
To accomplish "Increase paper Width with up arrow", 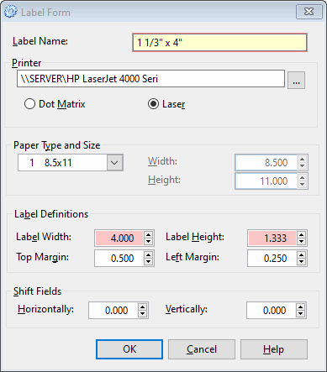I will coord(302,159).
